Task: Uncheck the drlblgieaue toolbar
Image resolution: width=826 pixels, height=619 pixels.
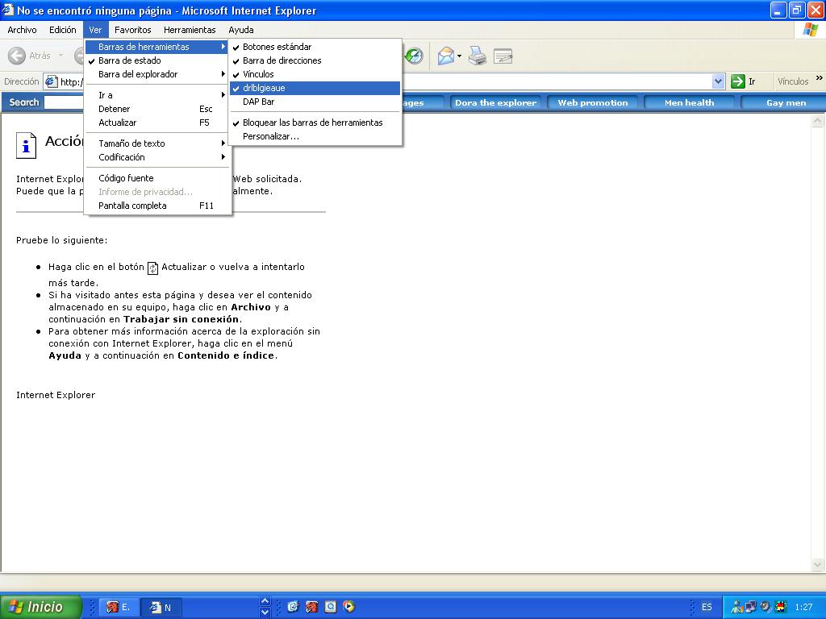Action: coord(315,88)
